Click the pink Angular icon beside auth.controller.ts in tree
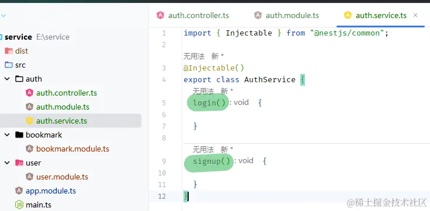 (29, 93)
